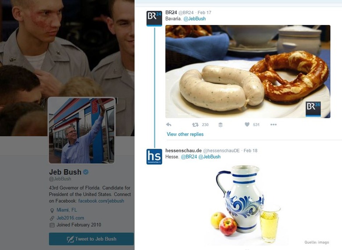This screenshot has height=250, width=342.
Task: Retweet the BR24 Bavaria tweet
Action: pos(195,125)
